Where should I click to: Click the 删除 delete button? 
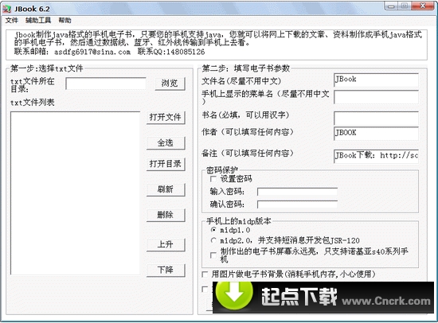[166, 216]
